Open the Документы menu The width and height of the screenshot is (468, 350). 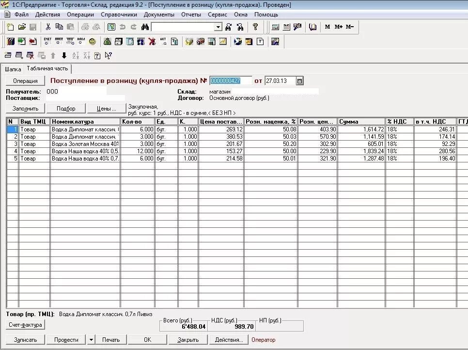pos(159,15)
